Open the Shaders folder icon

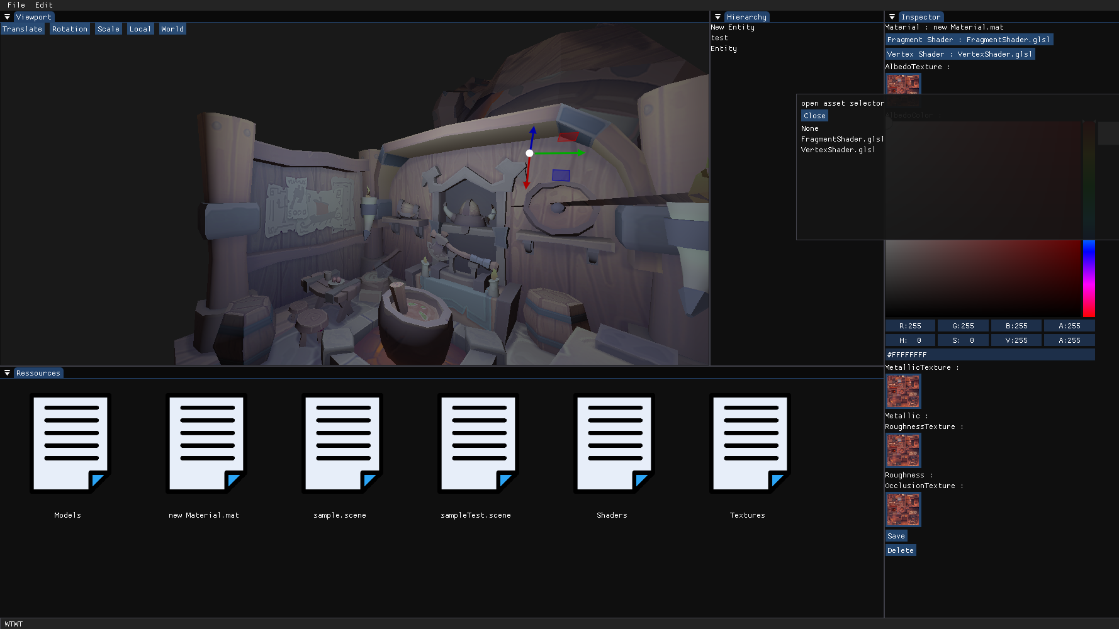coord(614,443)
